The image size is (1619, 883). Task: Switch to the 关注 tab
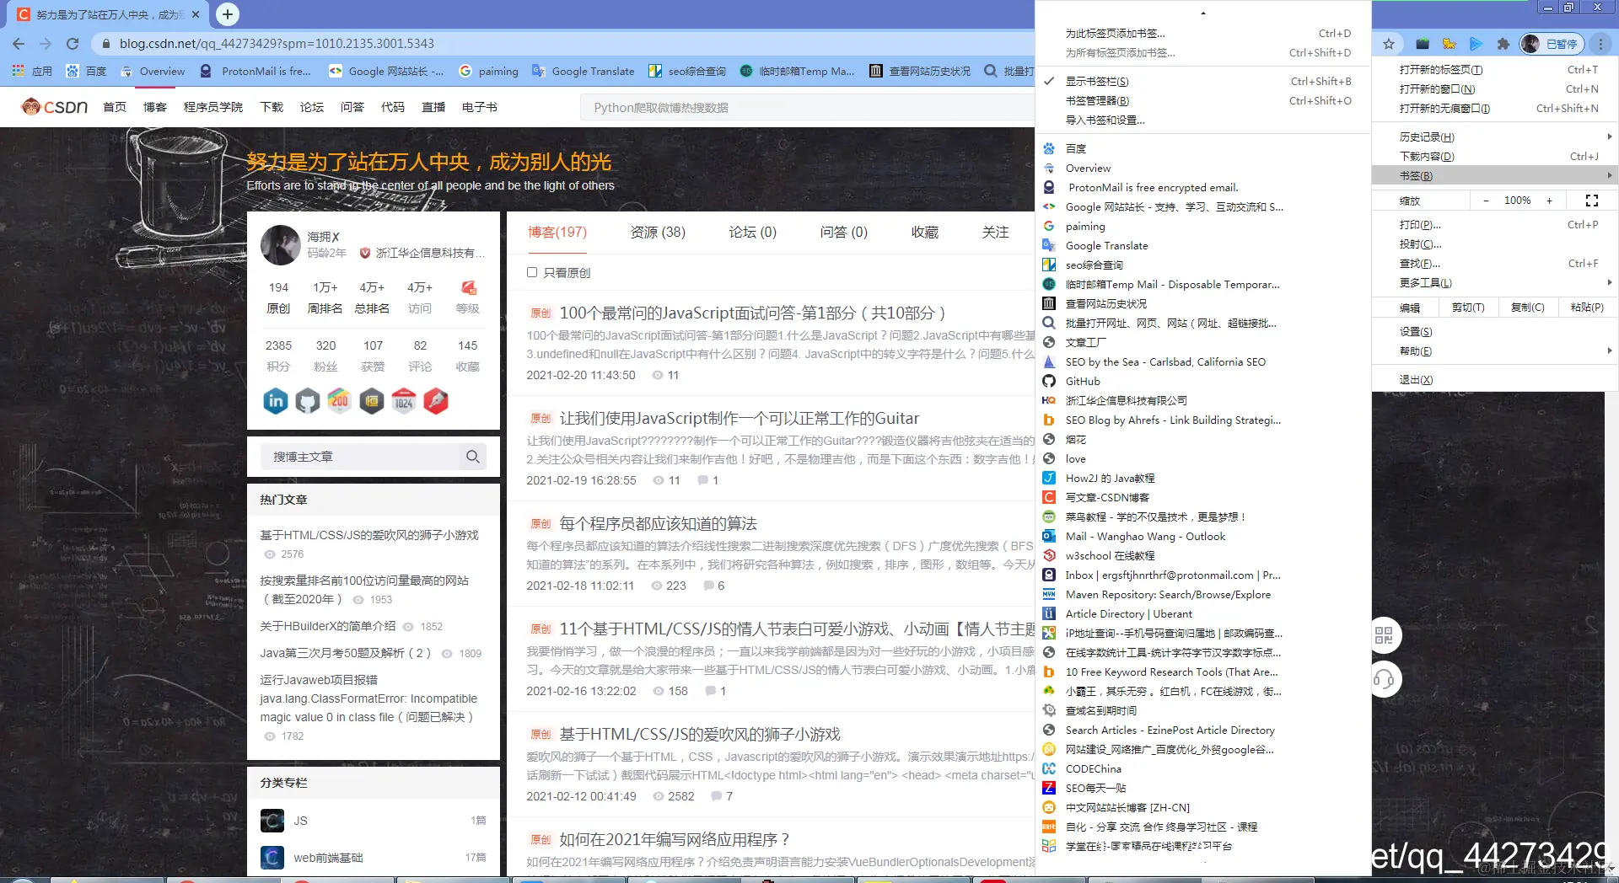[996, 233]
